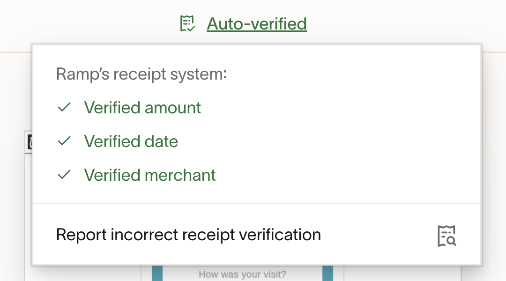Collapse the Auto-verified details popover
Image resolution: width=506 pixels, height=281 pixels.
click(257, 23)
